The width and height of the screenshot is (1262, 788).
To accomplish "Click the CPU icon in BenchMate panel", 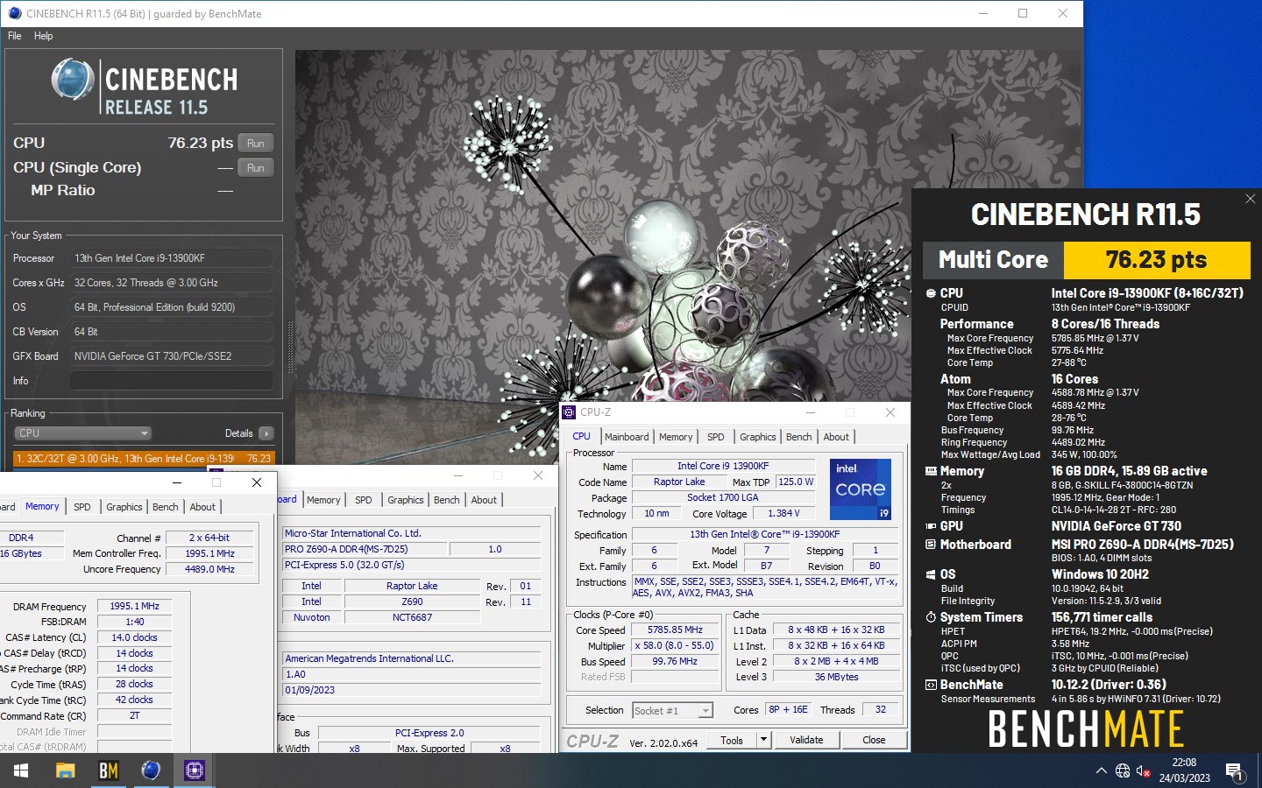I will [931, 293].
